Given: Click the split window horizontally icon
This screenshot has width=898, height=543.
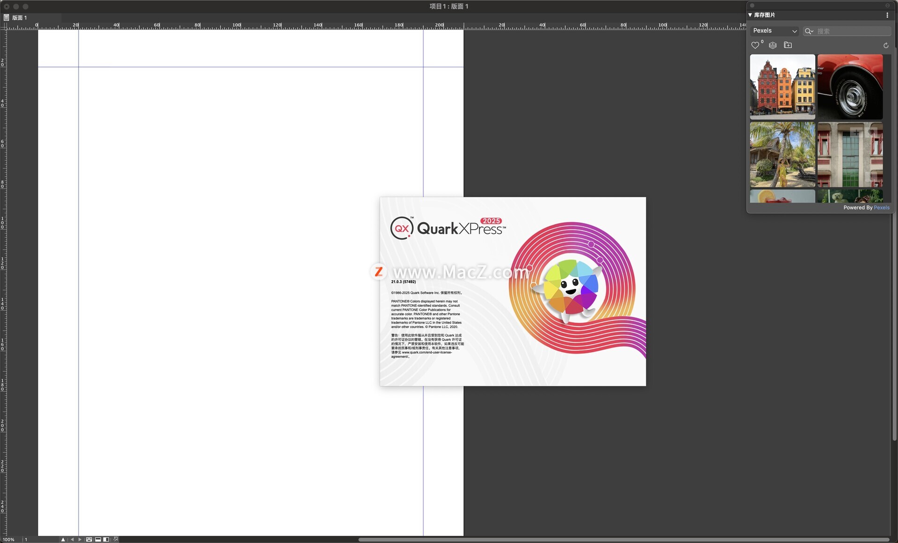Looking at the screenshot, I should click(98, 539).
